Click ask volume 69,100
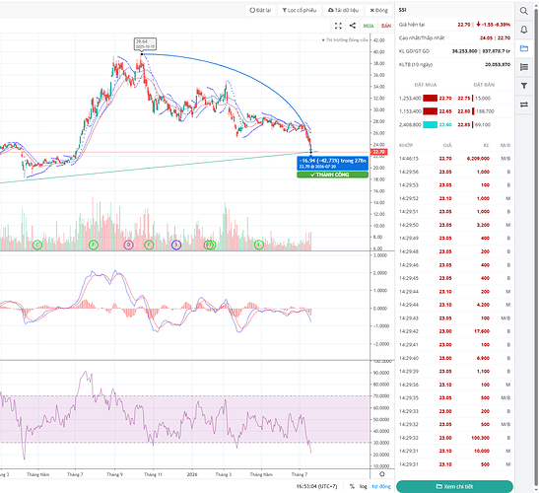The height and width of the screenshot is (493, 539). click(x=483, y=125)
